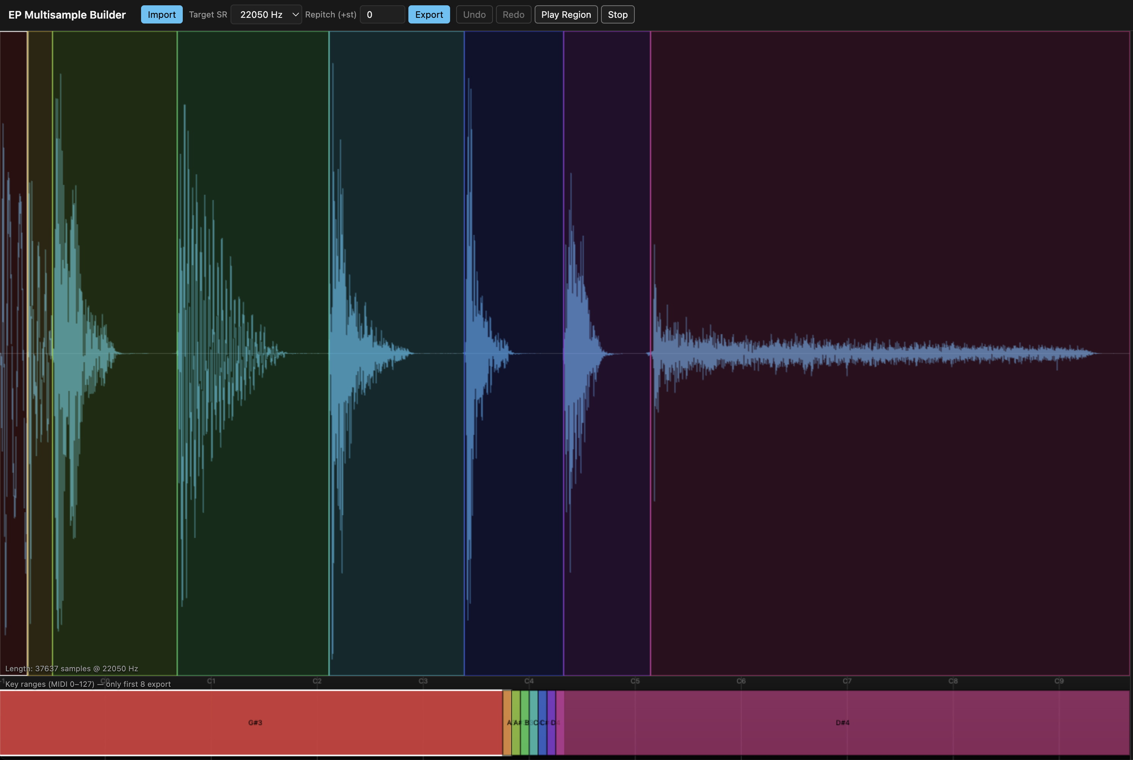
Task: Click the Import button
Action: tap(162, 14)
